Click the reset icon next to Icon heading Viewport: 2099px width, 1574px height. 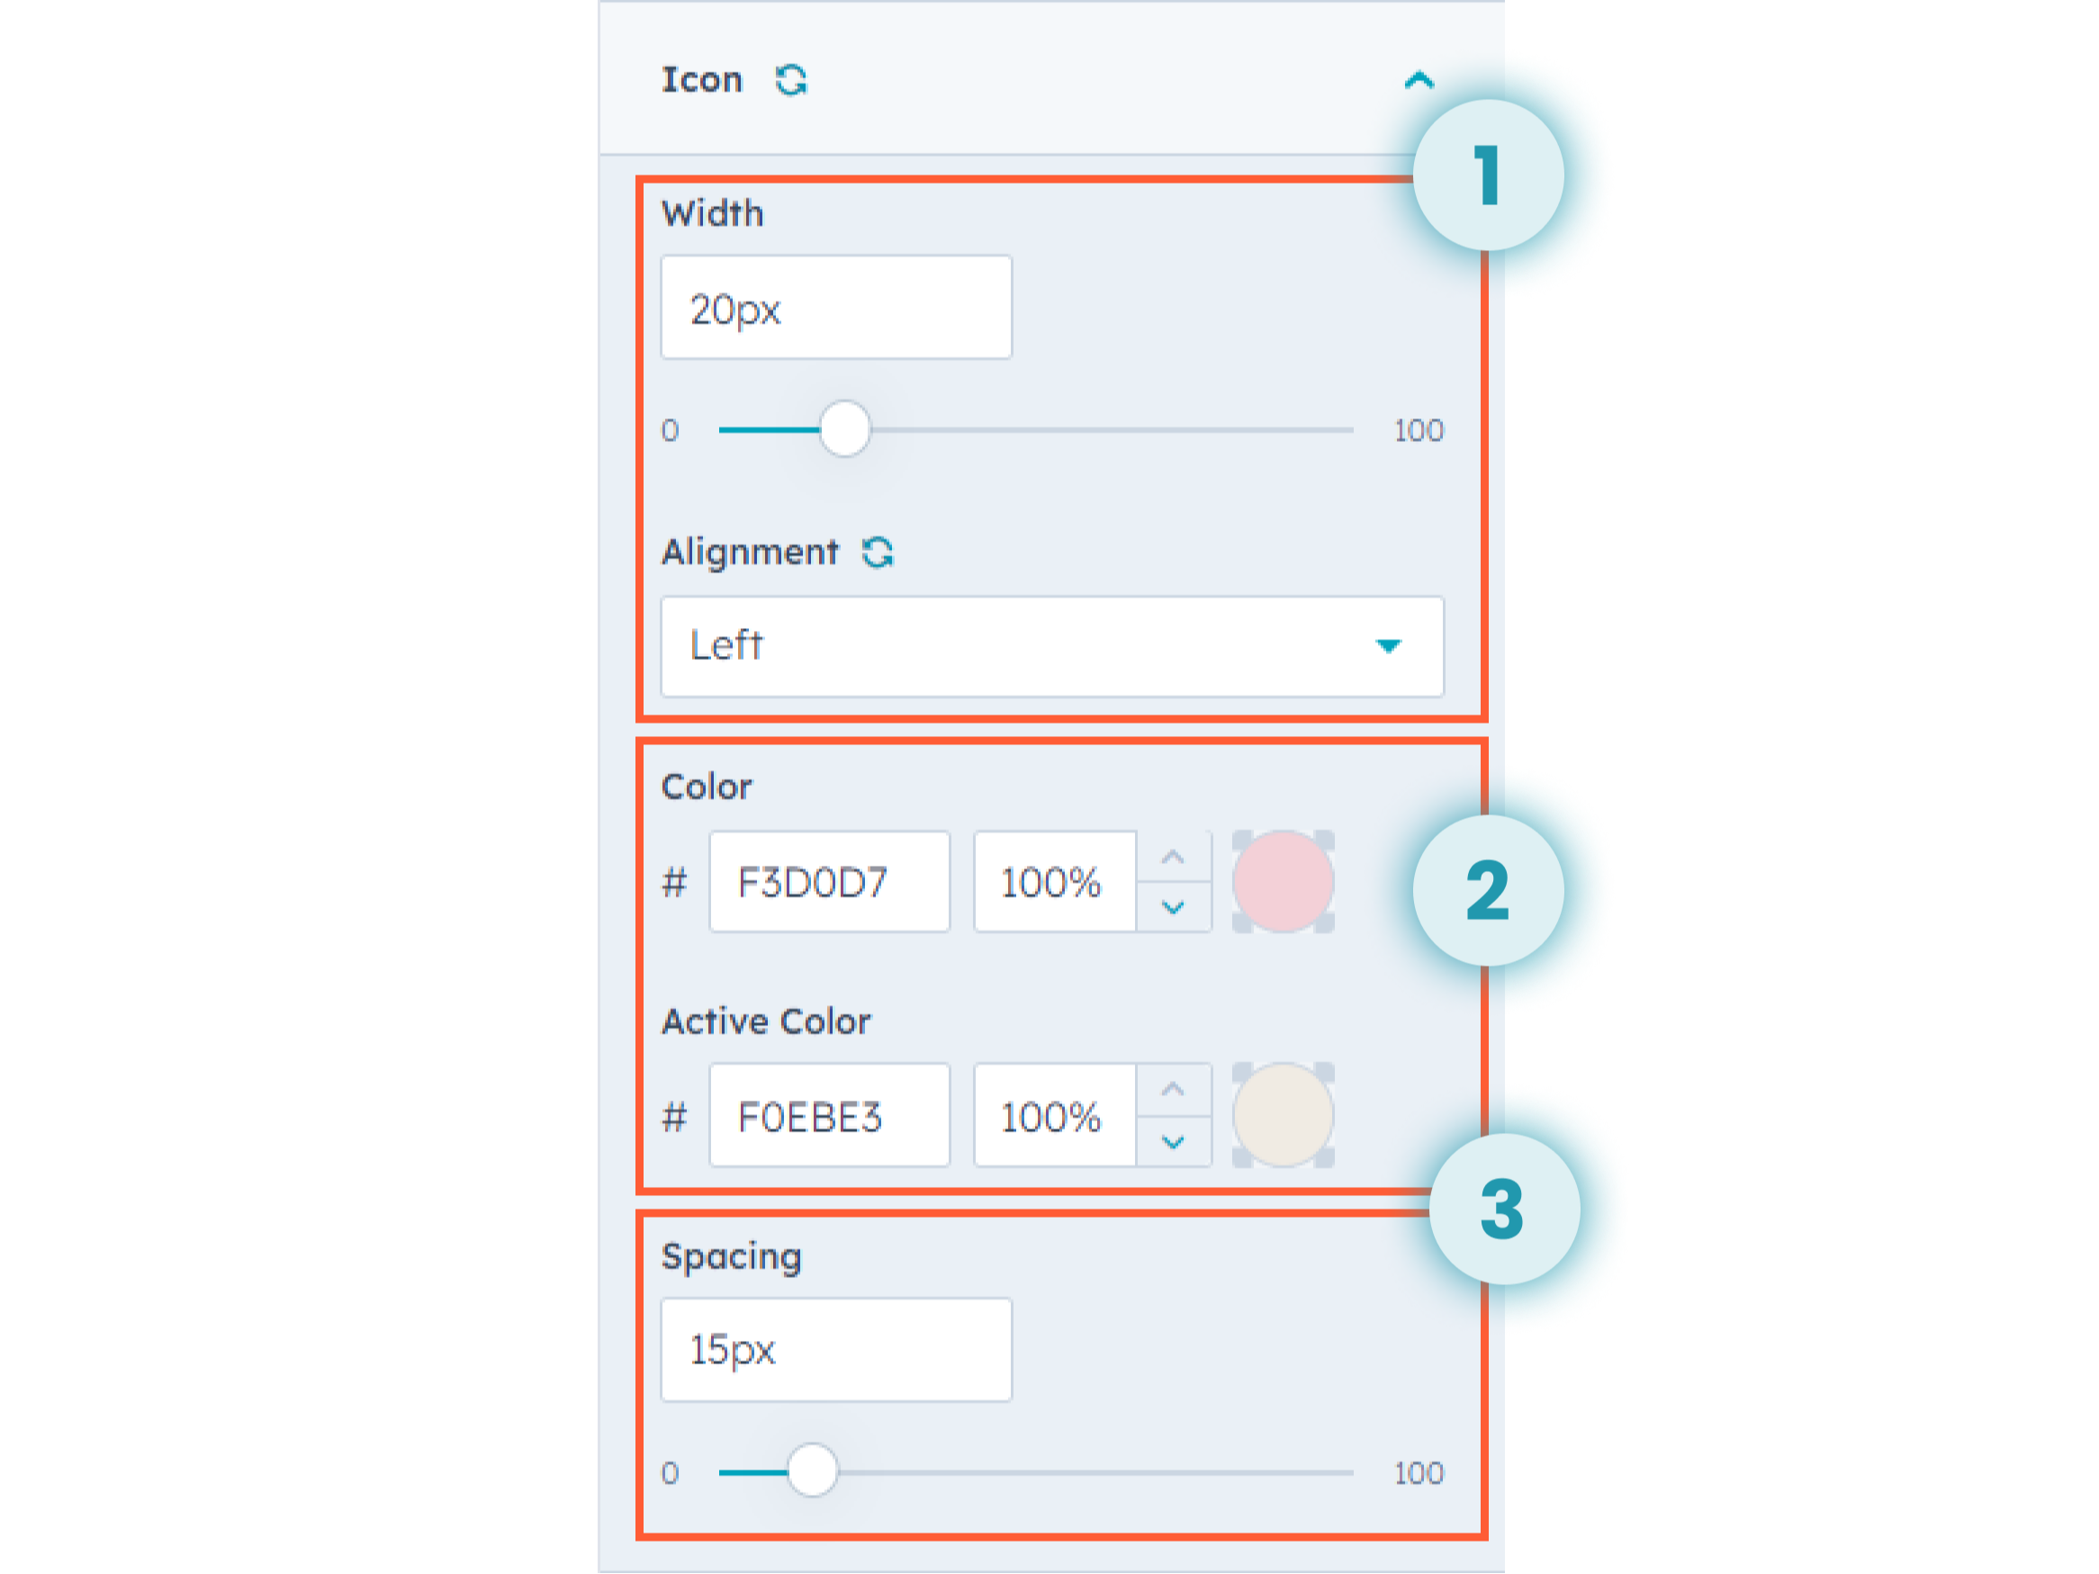click(793, 80)
